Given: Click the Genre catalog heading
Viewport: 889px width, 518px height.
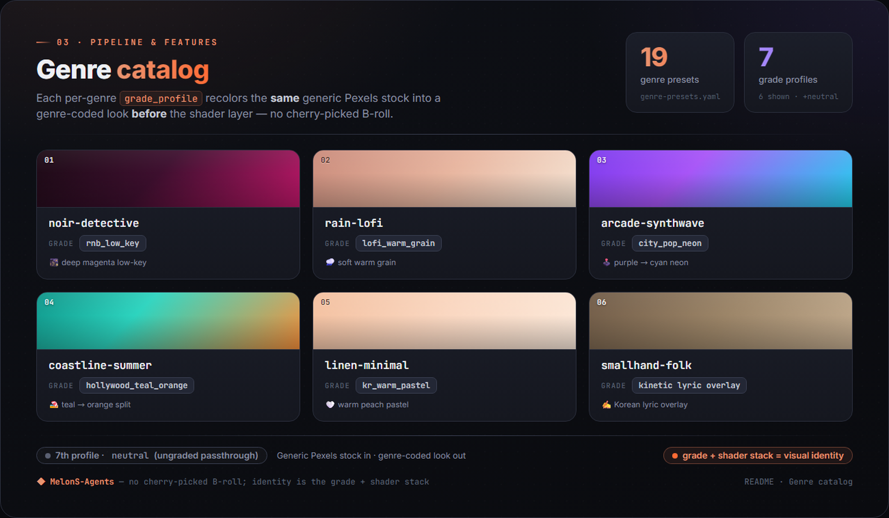Looking at the screenshot, I should tap(122, 70).
